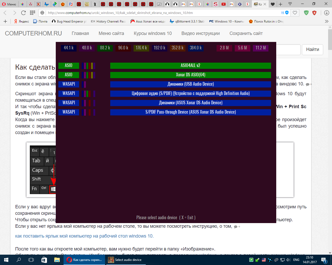Go forward in browser history
This screenshot has width=332, height=265.
15,13
